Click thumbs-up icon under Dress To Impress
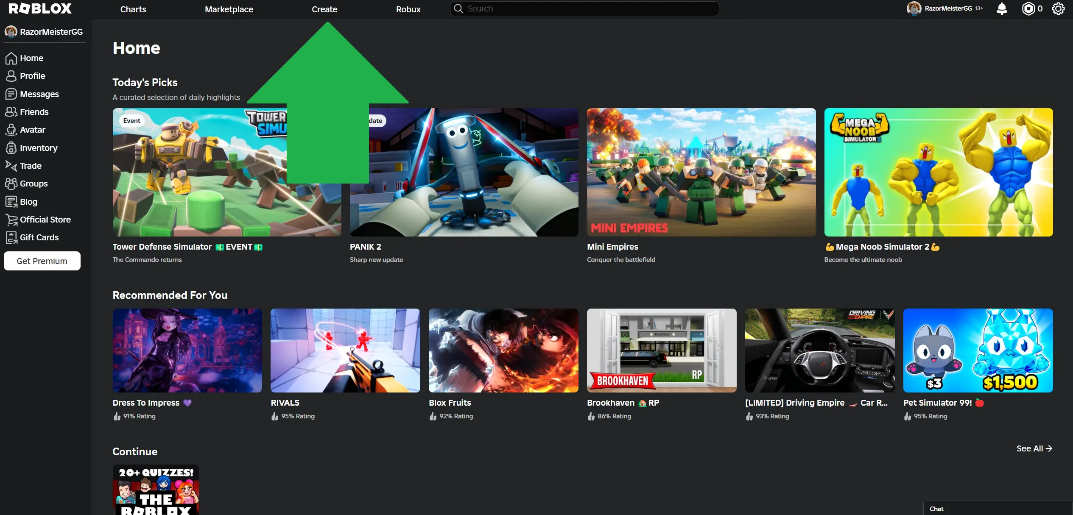 pyautogui.click(x=117, y=416)
